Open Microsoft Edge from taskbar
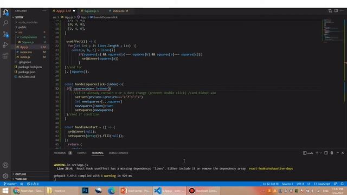Image resolution: width=347 pixels, height=195 pixels. pyautogui.click(x=112, y=191)
